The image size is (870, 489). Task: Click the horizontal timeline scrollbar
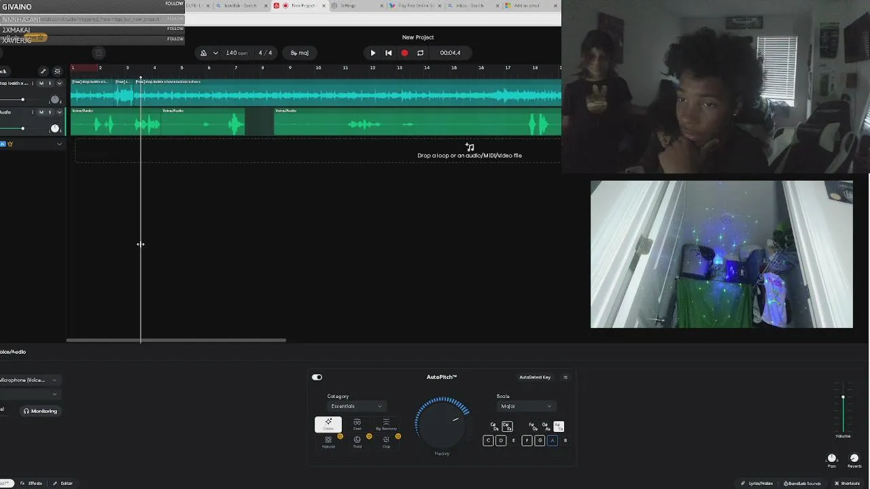176,340
